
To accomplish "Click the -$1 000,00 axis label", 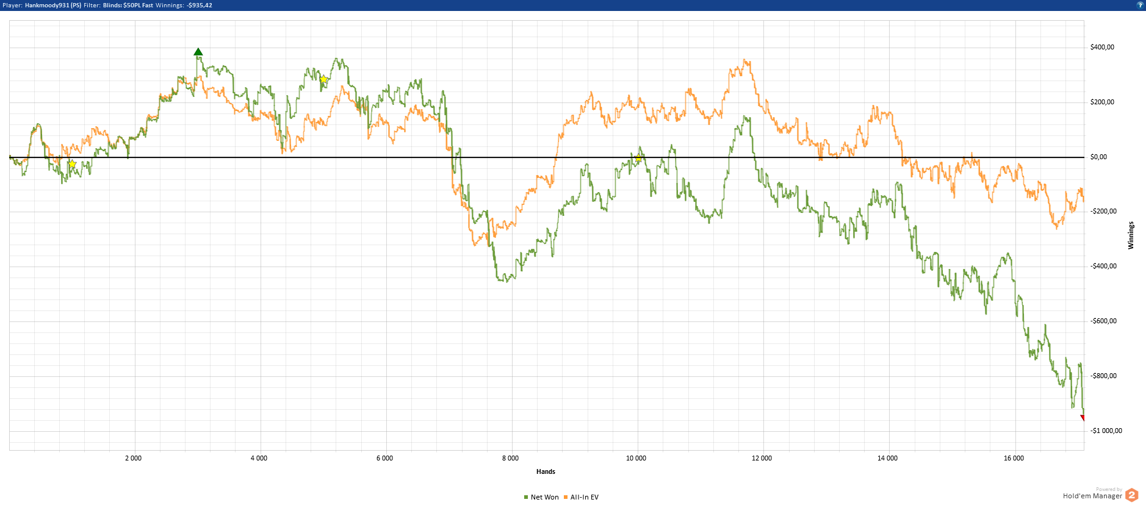I will click(x=1106, y=431).
